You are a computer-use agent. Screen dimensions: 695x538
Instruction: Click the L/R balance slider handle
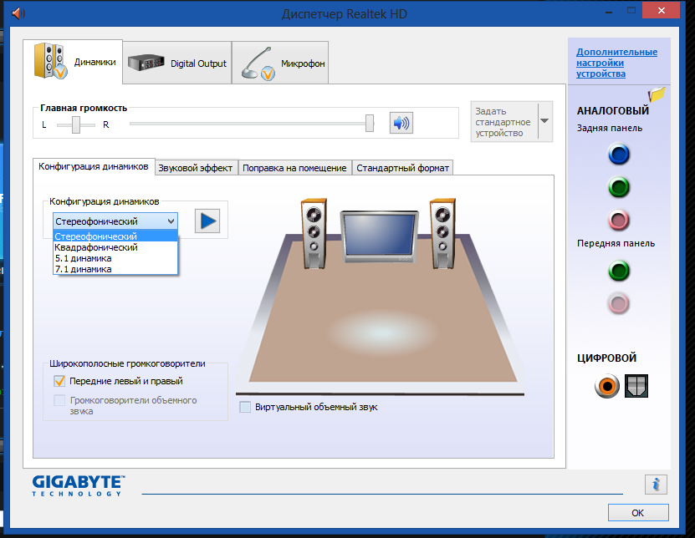(x=76, y=124)
